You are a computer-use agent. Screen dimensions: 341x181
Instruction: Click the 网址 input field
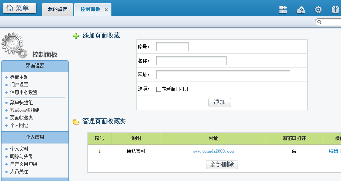[x=223, y=75]
